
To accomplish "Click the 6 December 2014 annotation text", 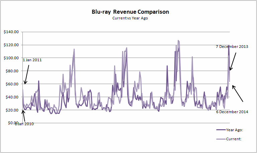I will 232,112.
